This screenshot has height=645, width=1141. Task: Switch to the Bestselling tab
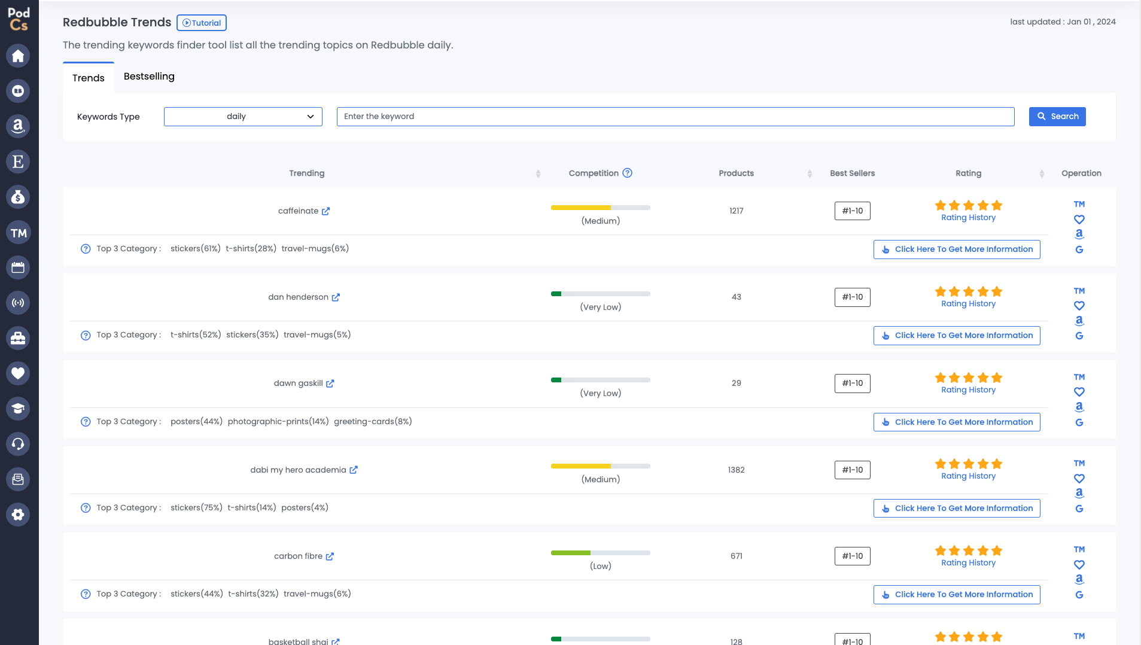tap(149, 77)
